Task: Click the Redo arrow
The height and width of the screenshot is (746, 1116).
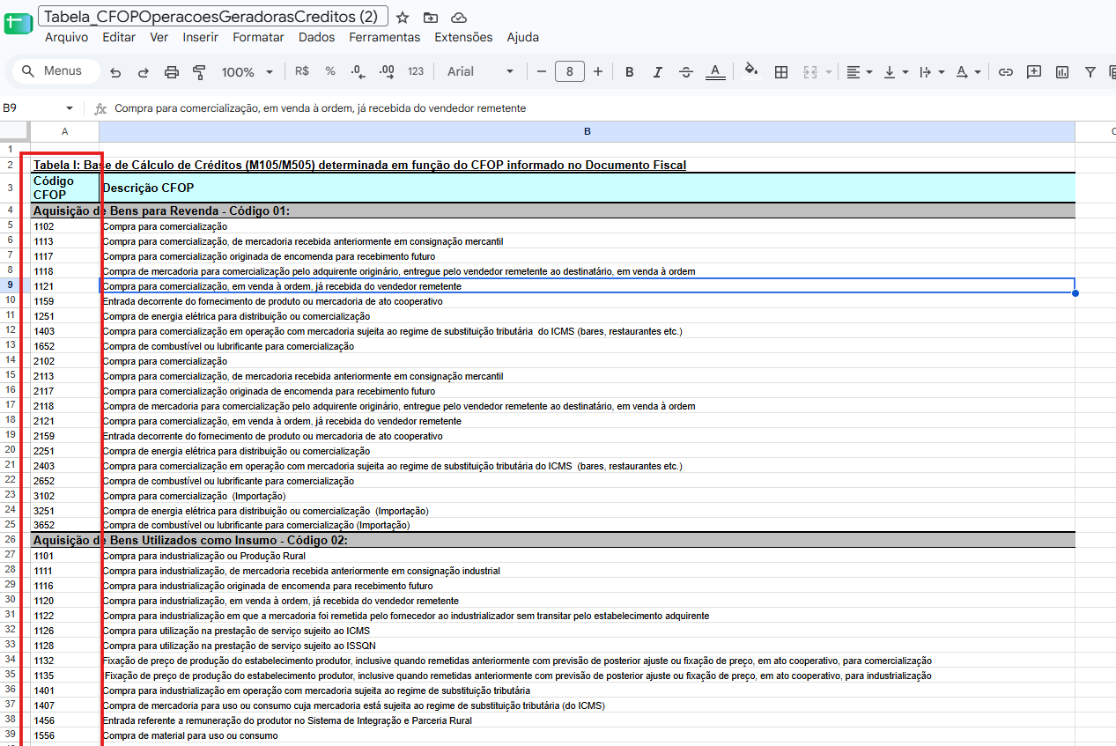Action: (x=144, y=71)
